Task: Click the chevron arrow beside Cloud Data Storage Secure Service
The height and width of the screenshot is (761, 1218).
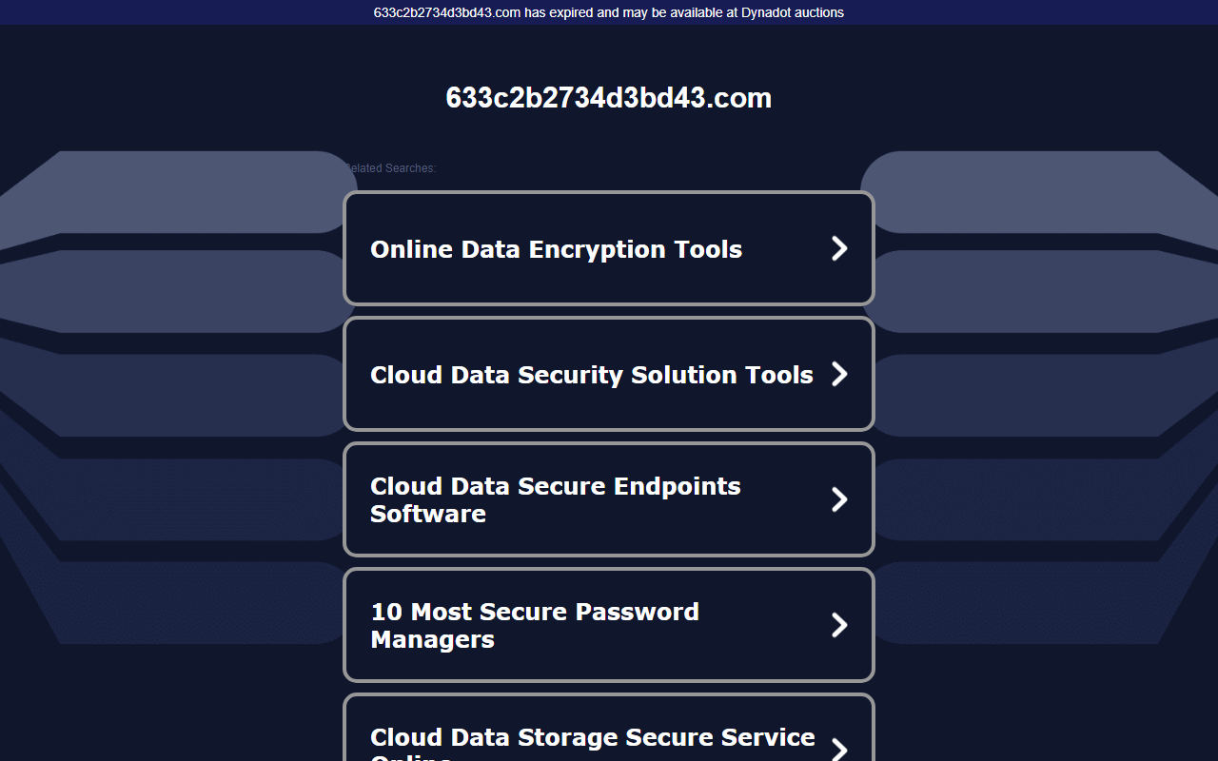Action: [839, 750]
